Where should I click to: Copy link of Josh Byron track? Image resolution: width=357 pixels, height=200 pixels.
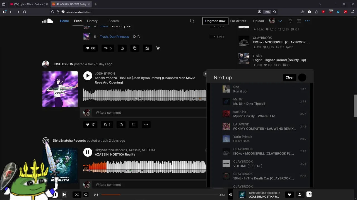(x=134, y=125)
